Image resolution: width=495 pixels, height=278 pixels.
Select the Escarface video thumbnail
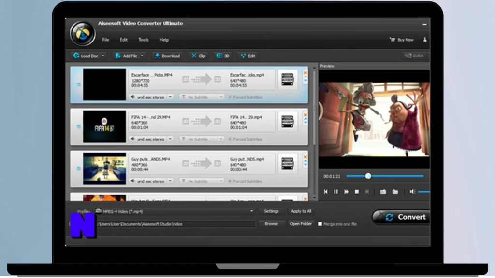(104, 84)
